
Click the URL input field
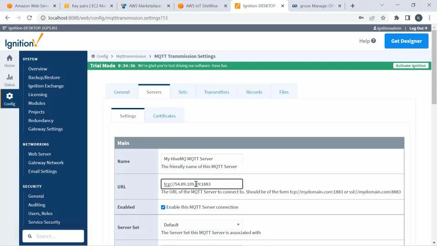tap(202, 184)
